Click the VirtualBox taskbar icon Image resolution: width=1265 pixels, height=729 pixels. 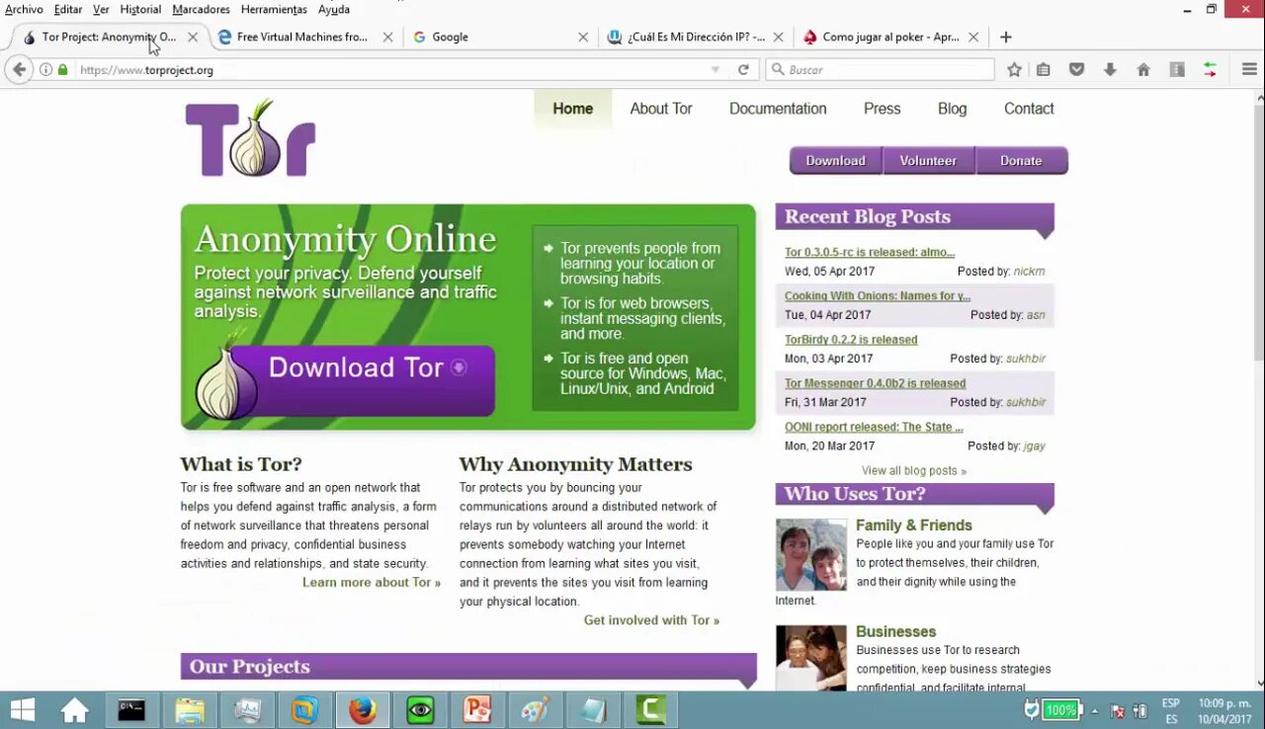coord(304,710)
